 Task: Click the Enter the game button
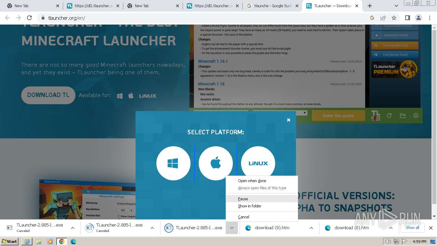(338, 116)
